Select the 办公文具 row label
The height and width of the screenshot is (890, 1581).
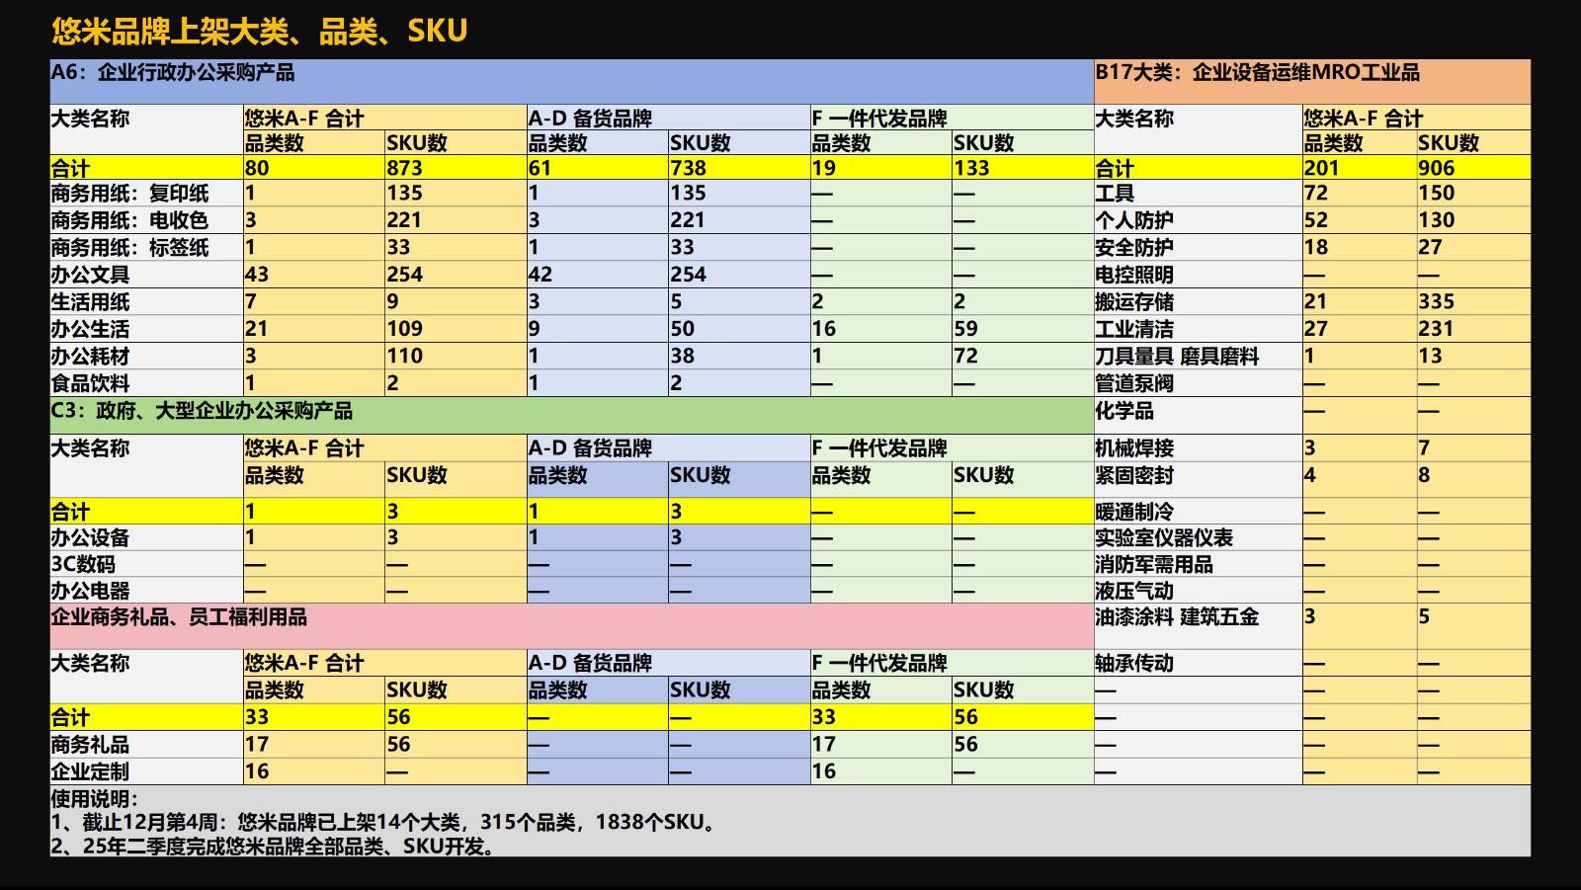tap(91, 275)
